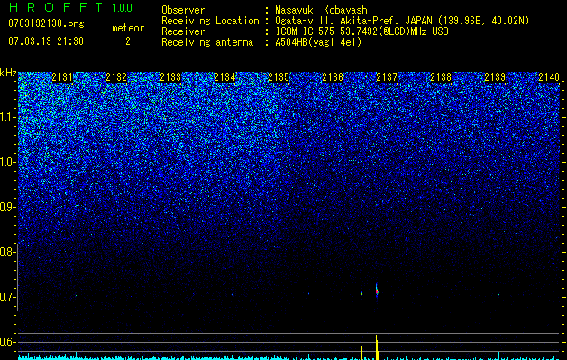The height and width of the screenshot is (360, 567).
Task: Select the 2134 time marker
Action: point(224,77)
